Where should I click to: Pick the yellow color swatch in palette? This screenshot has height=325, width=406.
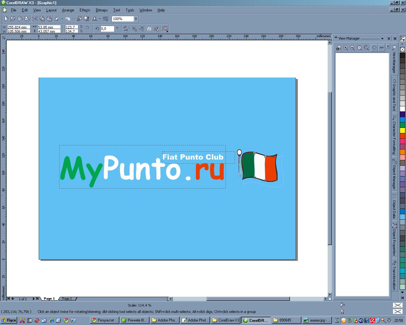coord(403,130)
